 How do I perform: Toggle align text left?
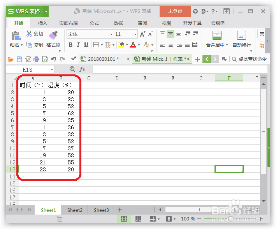pos(162,45)
